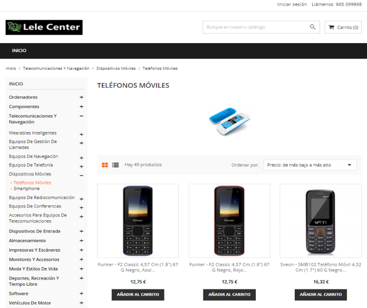Go to Dispositivos Móviles breadcrumb
The image size is (367, 308).
pyautogui.click(x=116, y=68)
